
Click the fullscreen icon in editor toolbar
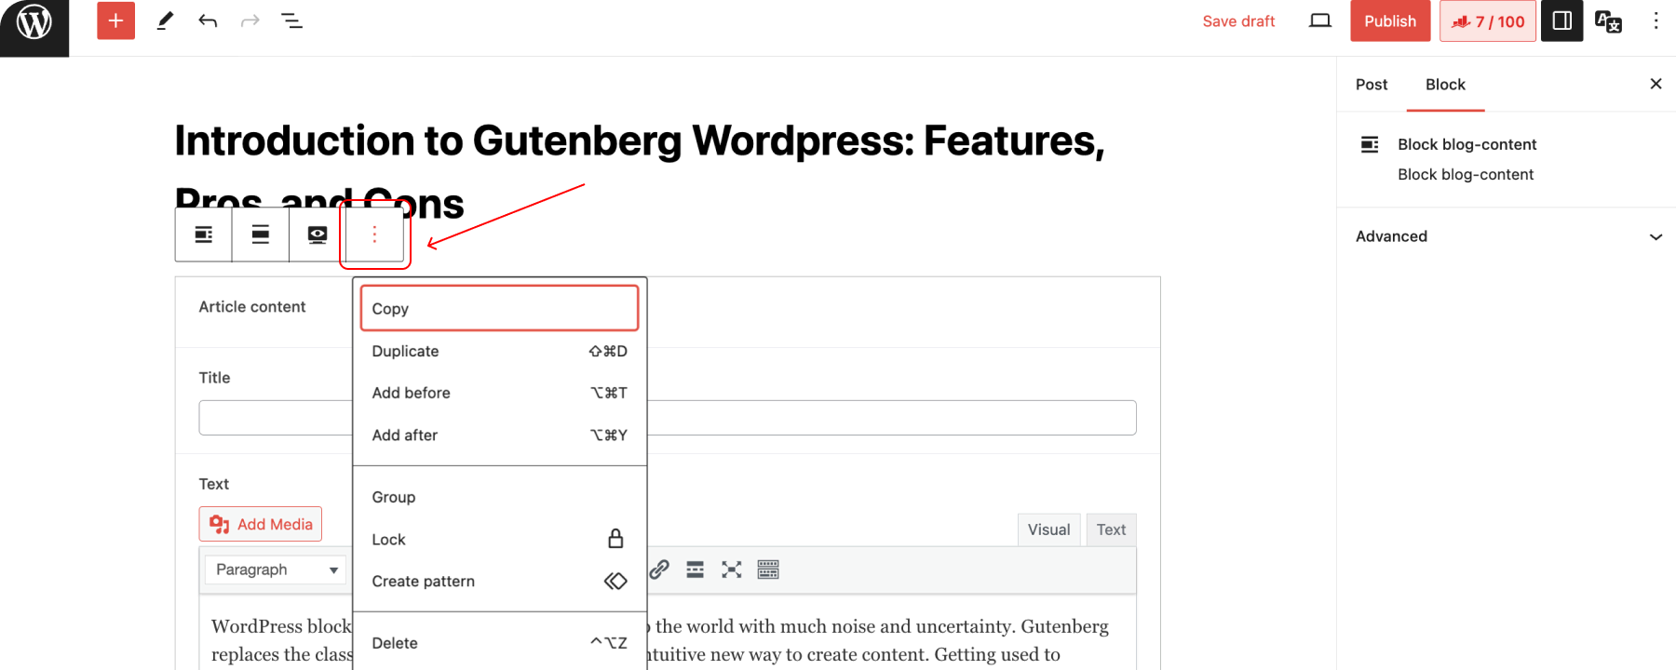732,569
